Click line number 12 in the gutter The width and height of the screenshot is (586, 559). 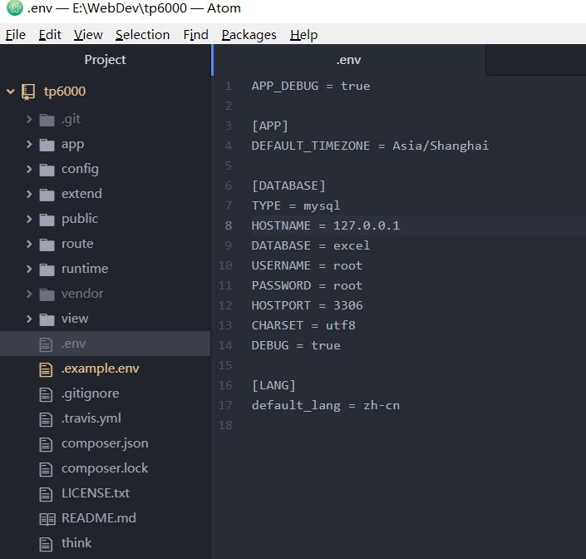[x=225, y=305]
